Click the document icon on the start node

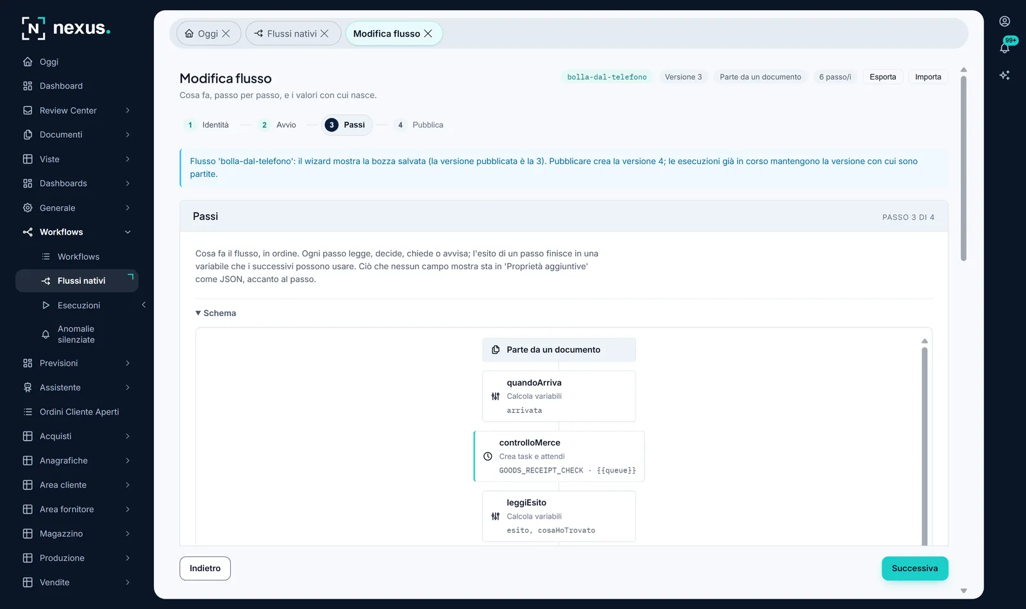point(496,350)
